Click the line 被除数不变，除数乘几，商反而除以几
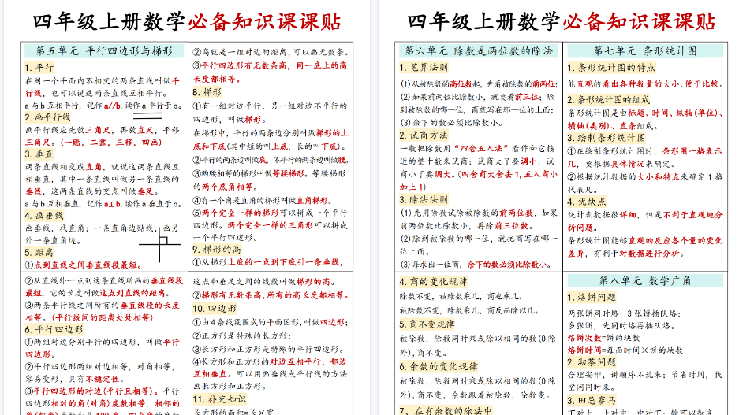This screenshot has height=415, width=739. point(469,310)
